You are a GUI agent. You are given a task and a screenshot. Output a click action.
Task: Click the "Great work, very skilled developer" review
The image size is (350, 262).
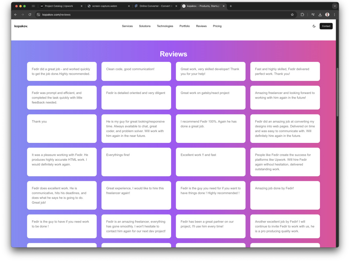coord(211,72)
